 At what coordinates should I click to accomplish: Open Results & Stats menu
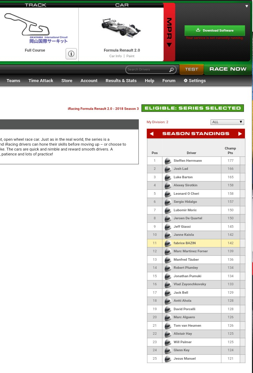click(x=121, y=81)
